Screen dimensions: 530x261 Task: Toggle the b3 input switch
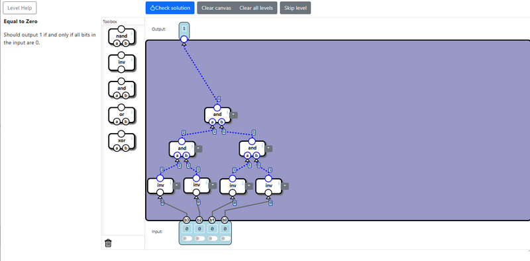(x=187, y=238)
